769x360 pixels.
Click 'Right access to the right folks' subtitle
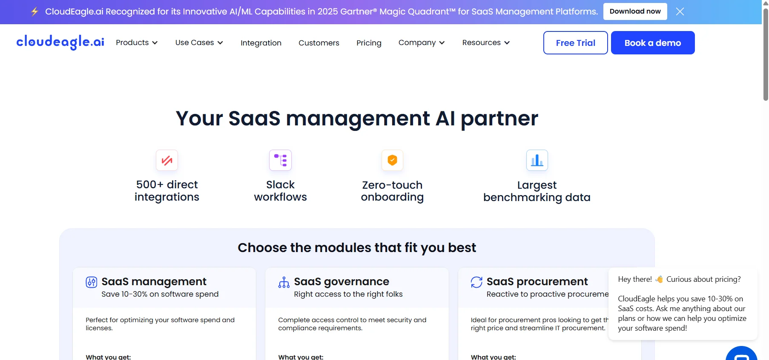tap(348, 294)
